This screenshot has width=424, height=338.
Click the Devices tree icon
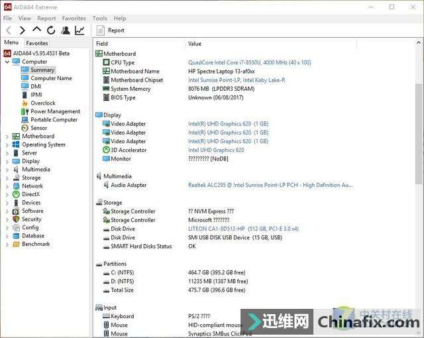pos(16,203)
